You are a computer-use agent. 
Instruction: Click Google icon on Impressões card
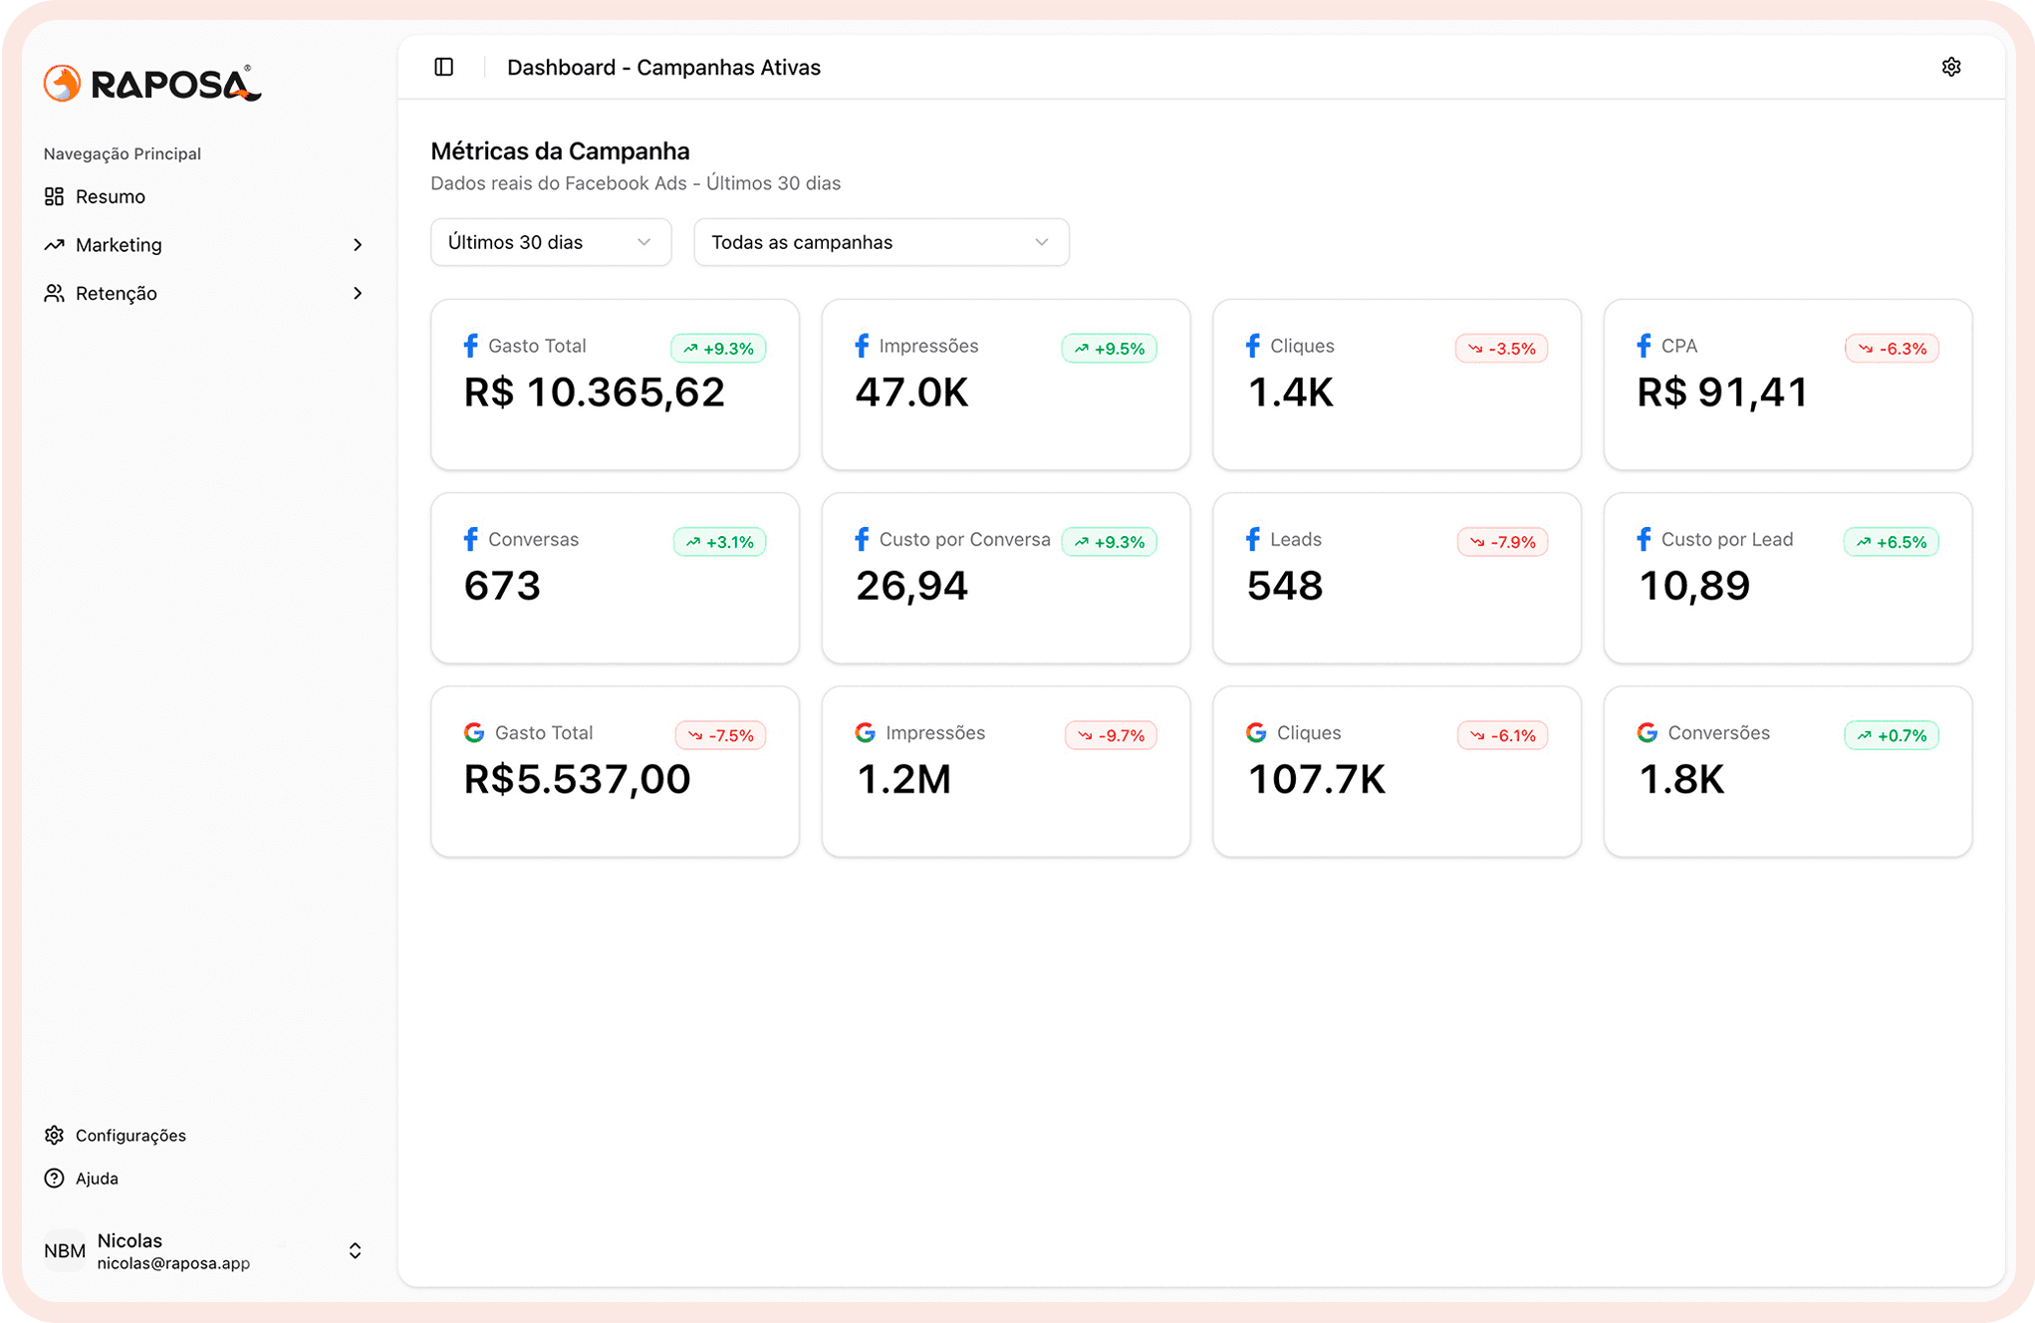point(866,732)
